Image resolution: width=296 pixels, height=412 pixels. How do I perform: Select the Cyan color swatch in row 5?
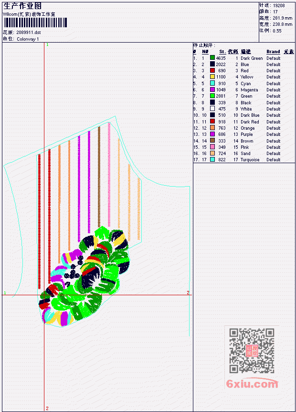pyautogui.click(x=212, y=83)
